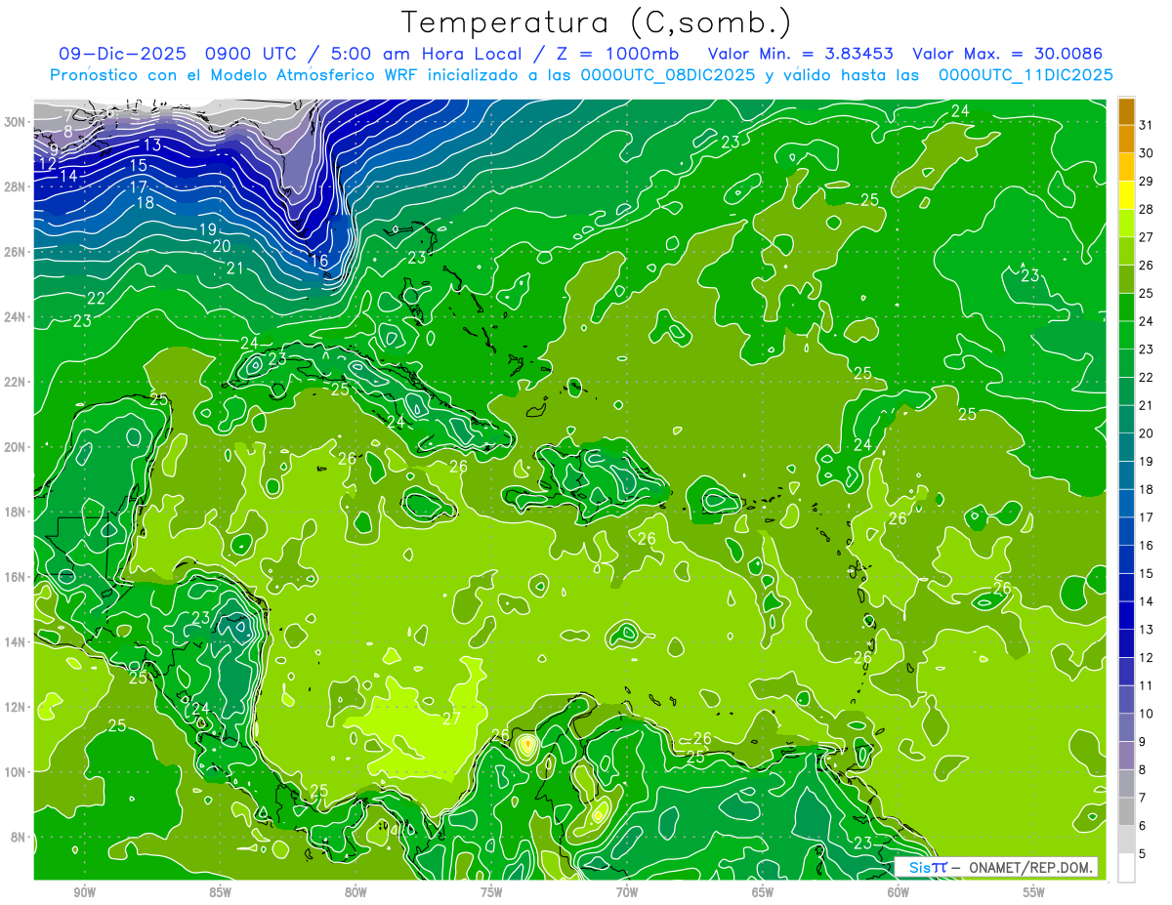Viewport: 1172px width, 905px height.
Task: Click the latitude axis label "14N"
Action: tap(17, 642)
